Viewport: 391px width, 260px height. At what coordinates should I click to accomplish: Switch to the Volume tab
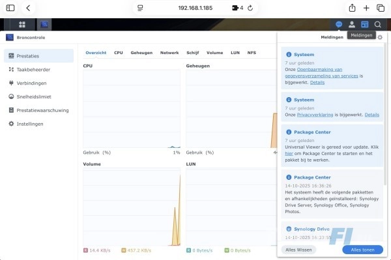pyautogui.click(x=214, y=53)
